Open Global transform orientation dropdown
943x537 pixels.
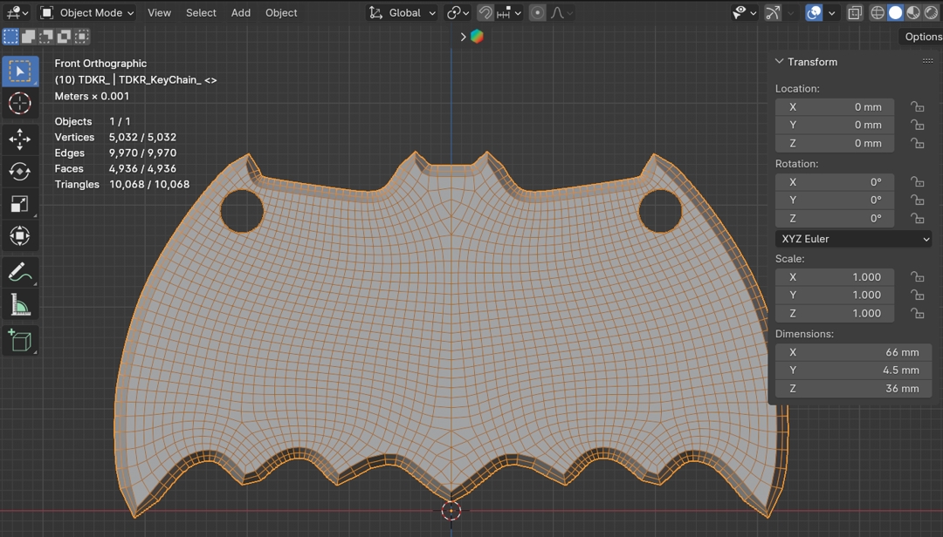tap(403, 13)
